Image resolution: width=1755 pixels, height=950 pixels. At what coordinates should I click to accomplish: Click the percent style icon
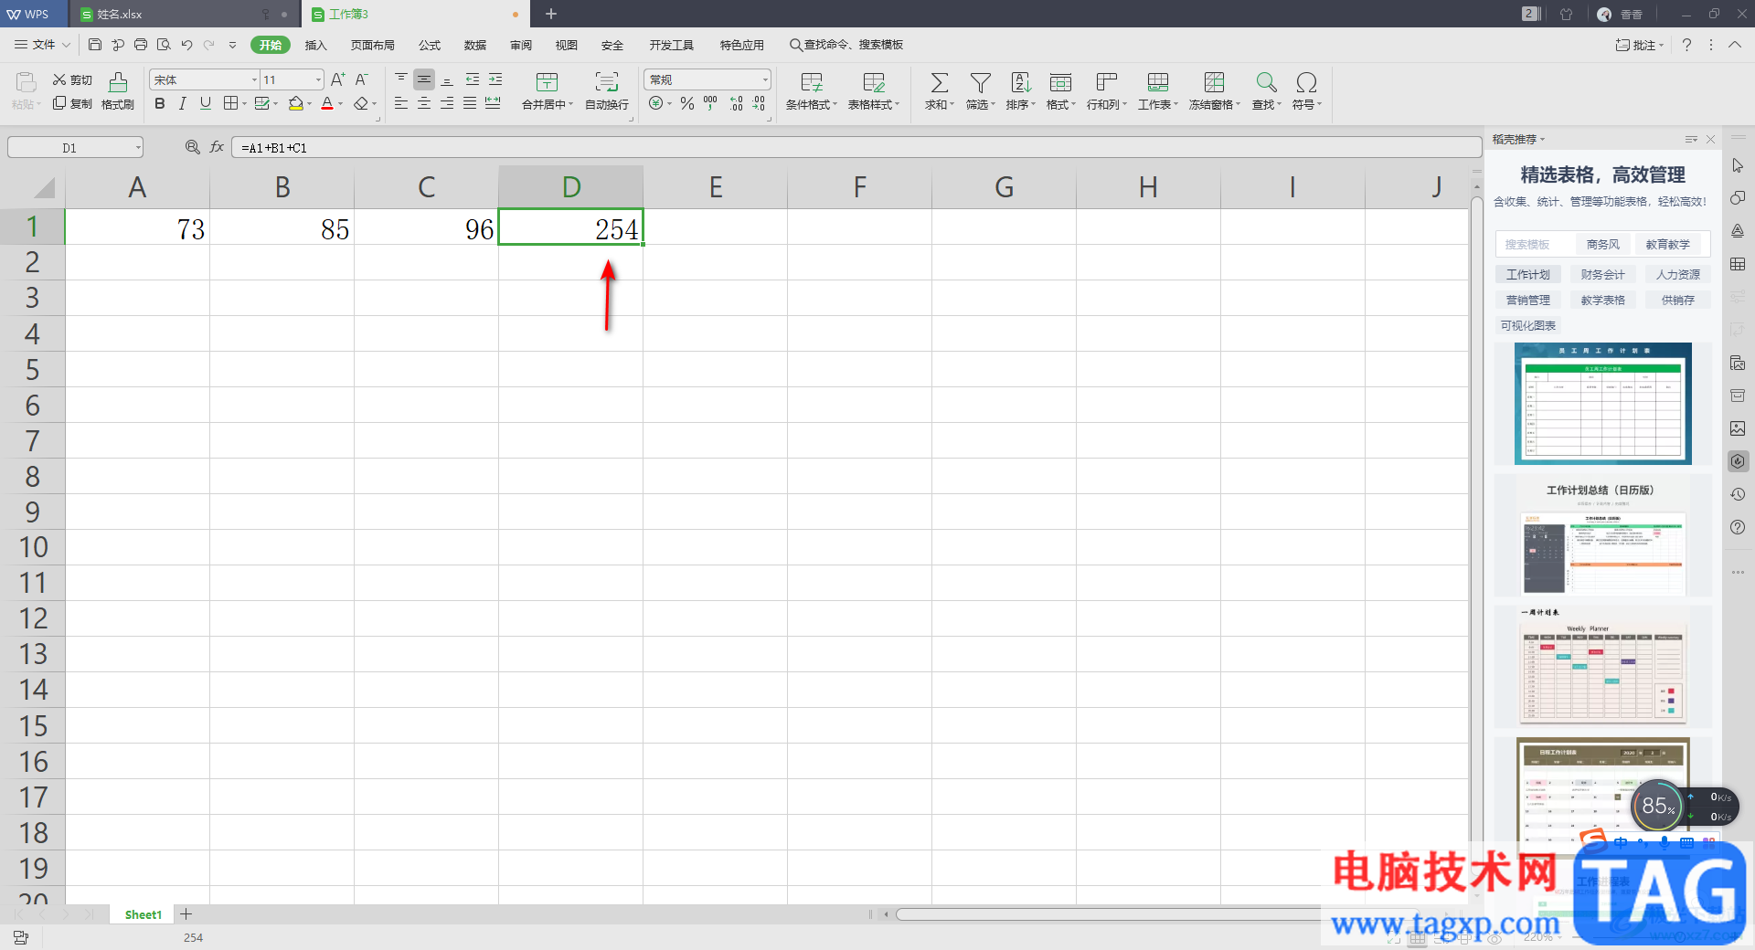[x=687, y=103]
